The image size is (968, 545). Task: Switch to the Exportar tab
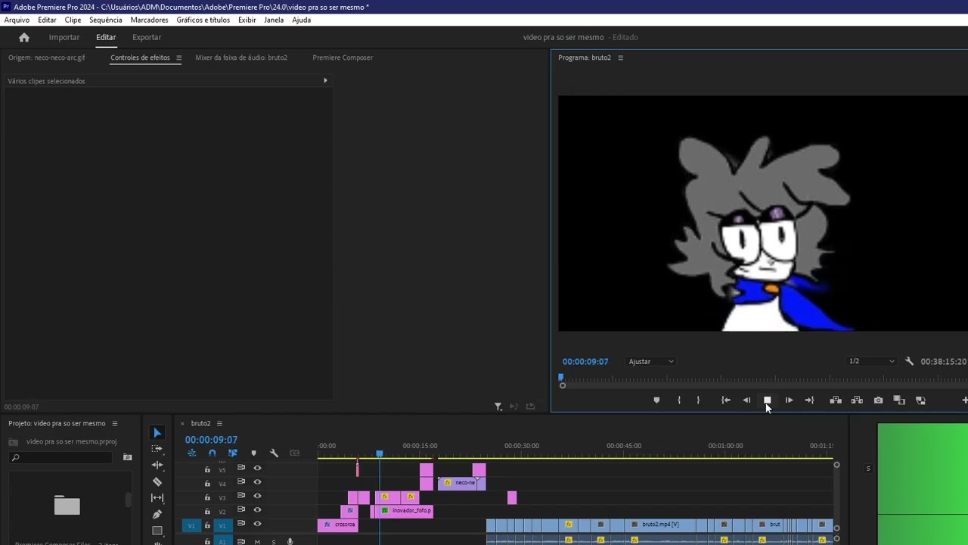coord(147,37)
